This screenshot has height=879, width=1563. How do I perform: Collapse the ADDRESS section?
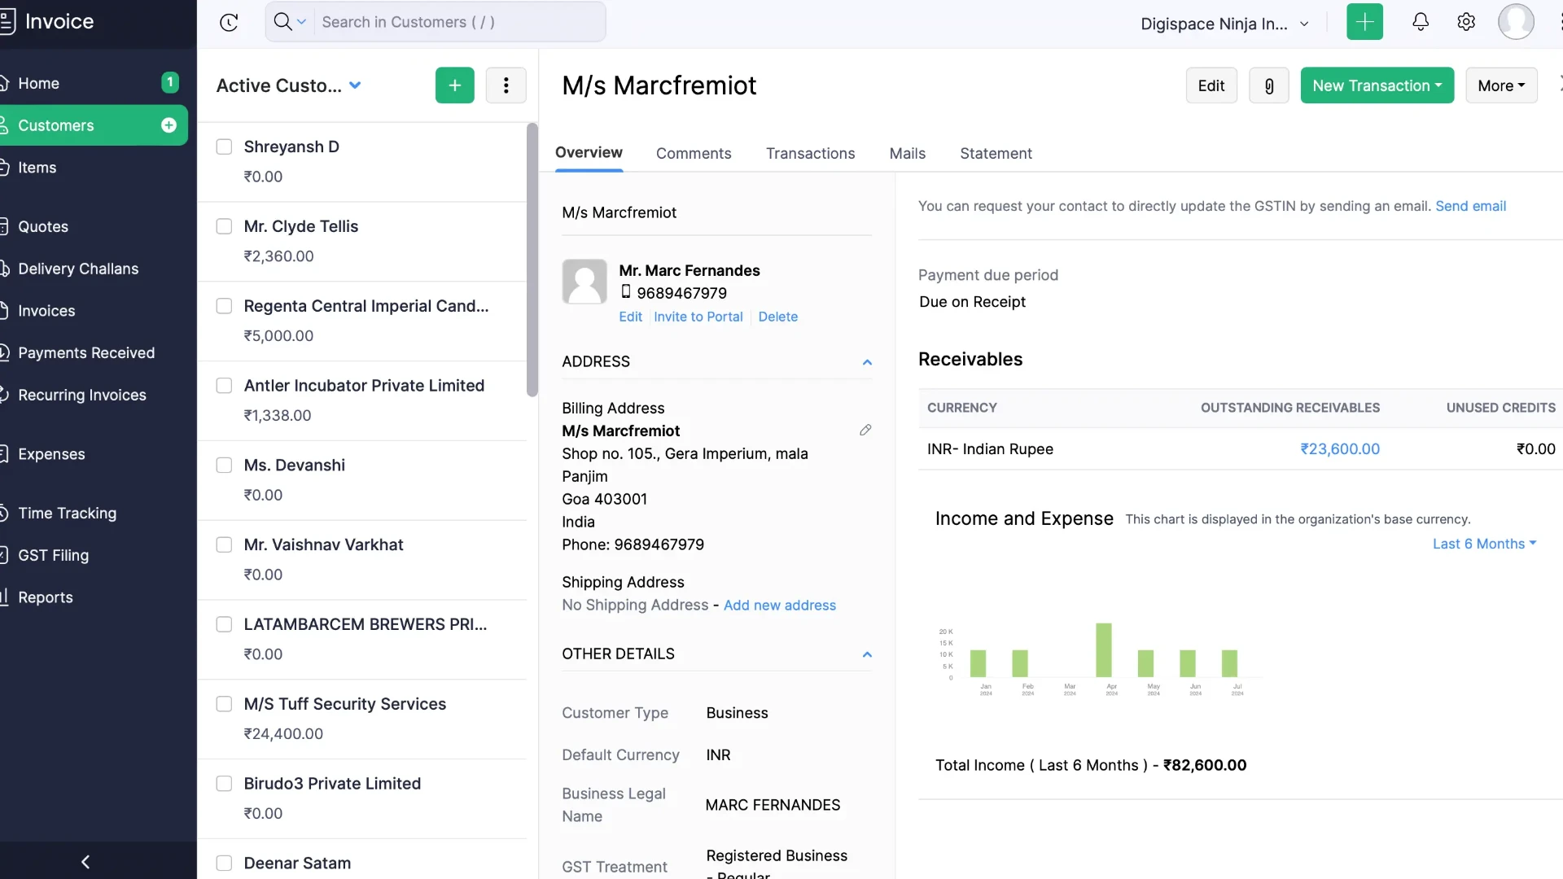(x=867, y=362)
